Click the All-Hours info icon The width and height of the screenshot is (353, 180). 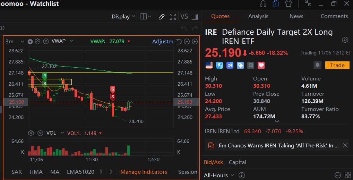click(242, 175)
